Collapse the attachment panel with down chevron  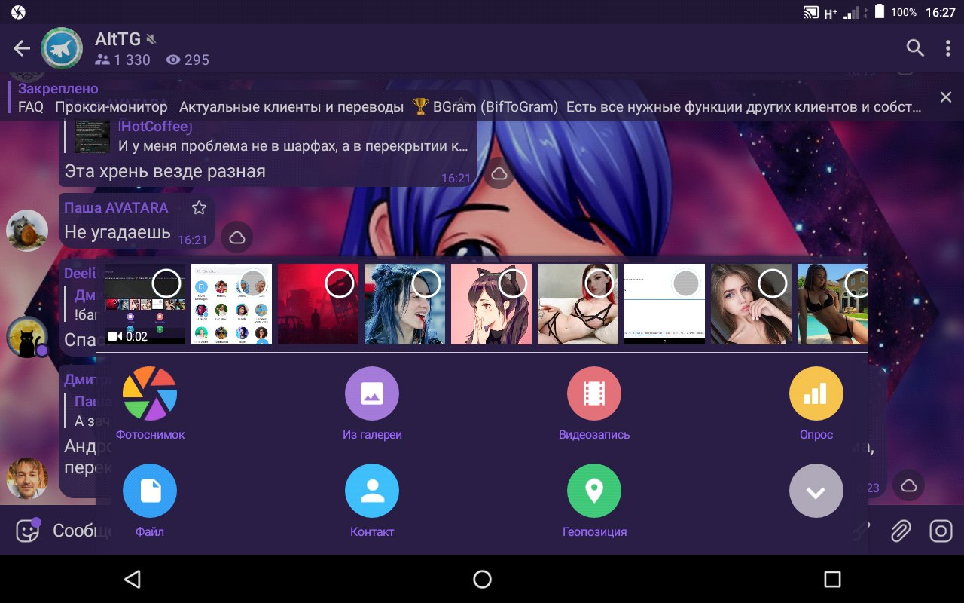click(x=816, y=491)
